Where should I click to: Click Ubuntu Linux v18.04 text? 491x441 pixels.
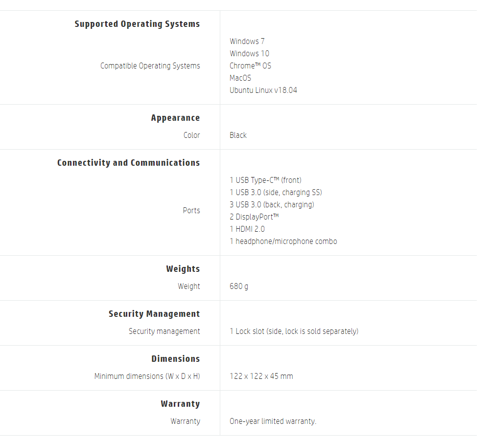coord(263,90)
